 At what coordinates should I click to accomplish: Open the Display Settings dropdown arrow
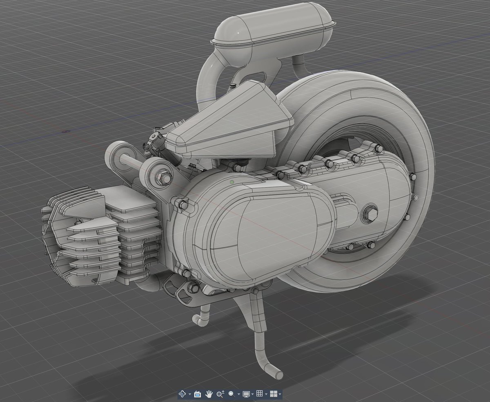tap(253, 394)
